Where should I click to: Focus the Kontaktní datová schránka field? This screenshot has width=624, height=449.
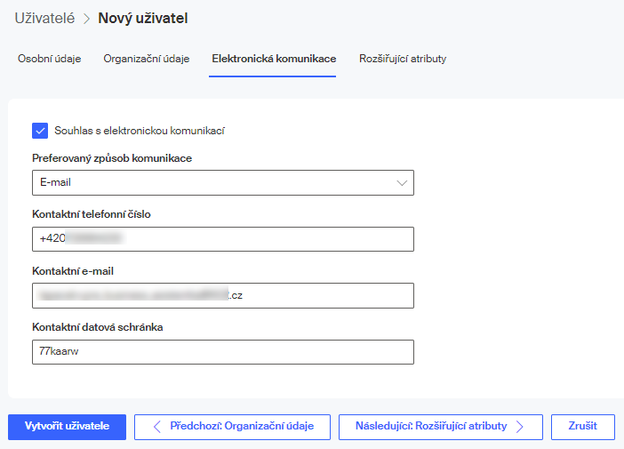point(223,352)
